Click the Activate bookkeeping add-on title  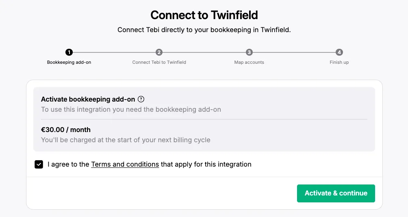pyautogui.click(x=88, y=99)
